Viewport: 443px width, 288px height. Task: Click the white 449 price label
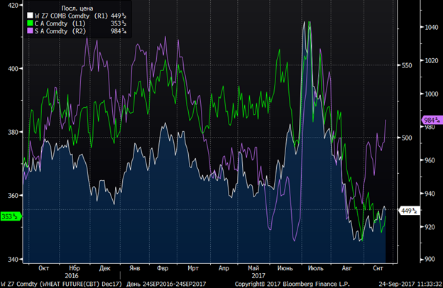(409, 211)
